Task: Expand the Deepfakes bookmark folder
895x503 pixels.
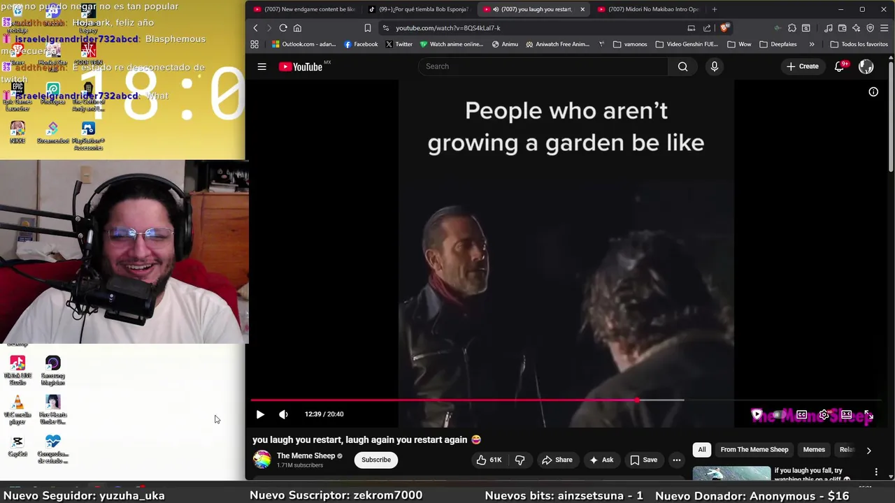Action: (778, 44)
